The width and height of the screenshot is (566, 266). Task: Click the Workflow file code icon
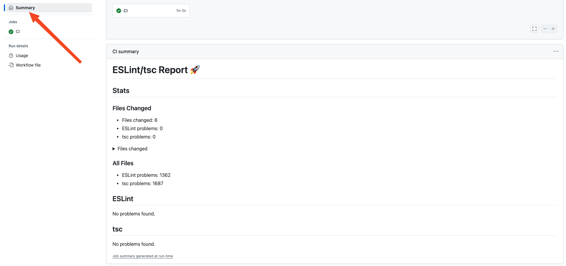pos(11,65)
